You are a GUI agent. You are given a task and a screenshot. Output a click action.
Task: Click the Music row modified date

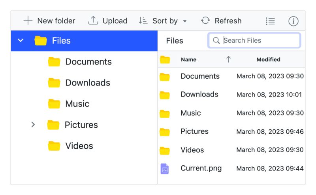coord(270,113)
